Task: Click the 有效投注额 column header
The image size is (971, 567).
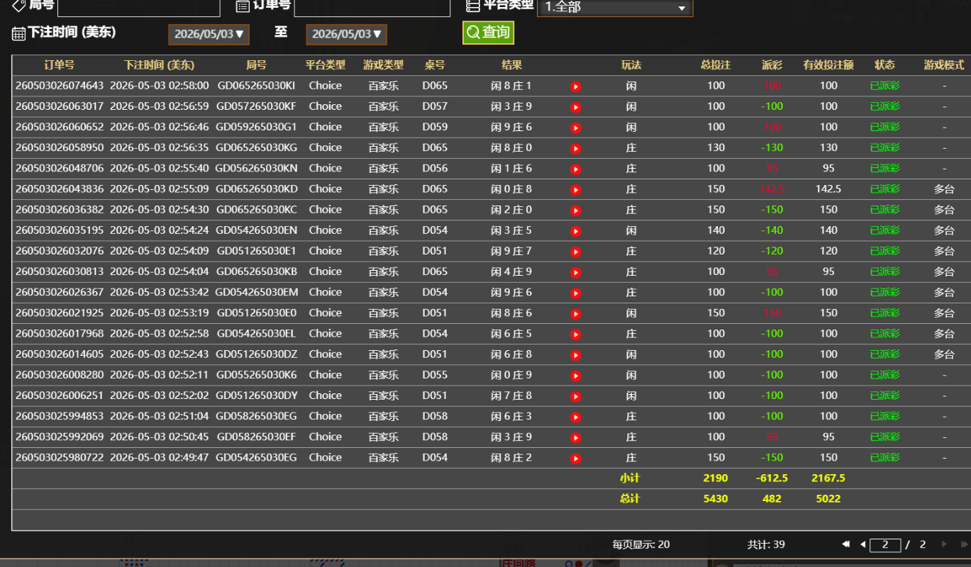Action: (x=828, y=65)
